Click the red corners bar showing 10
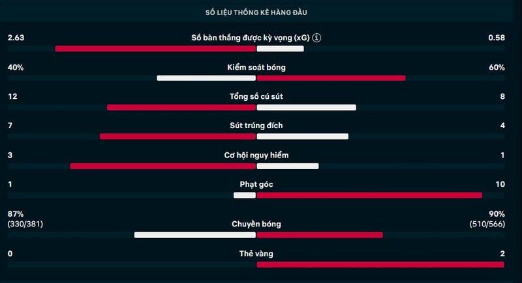 coord(369,195)
